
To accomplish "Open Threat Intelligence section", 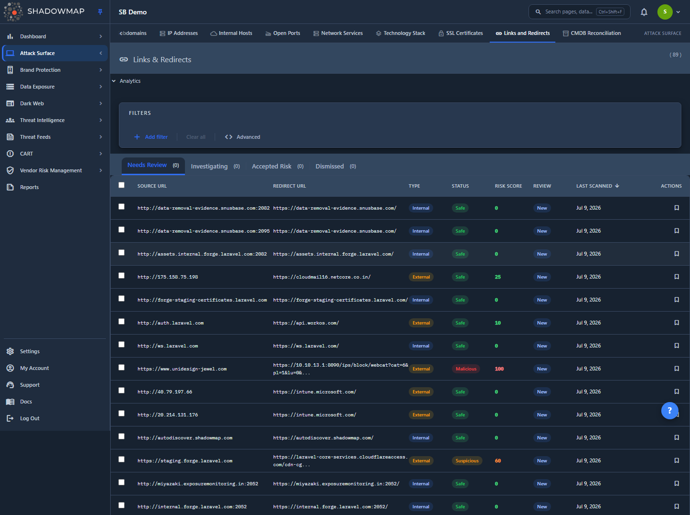I will coord(54,120).
